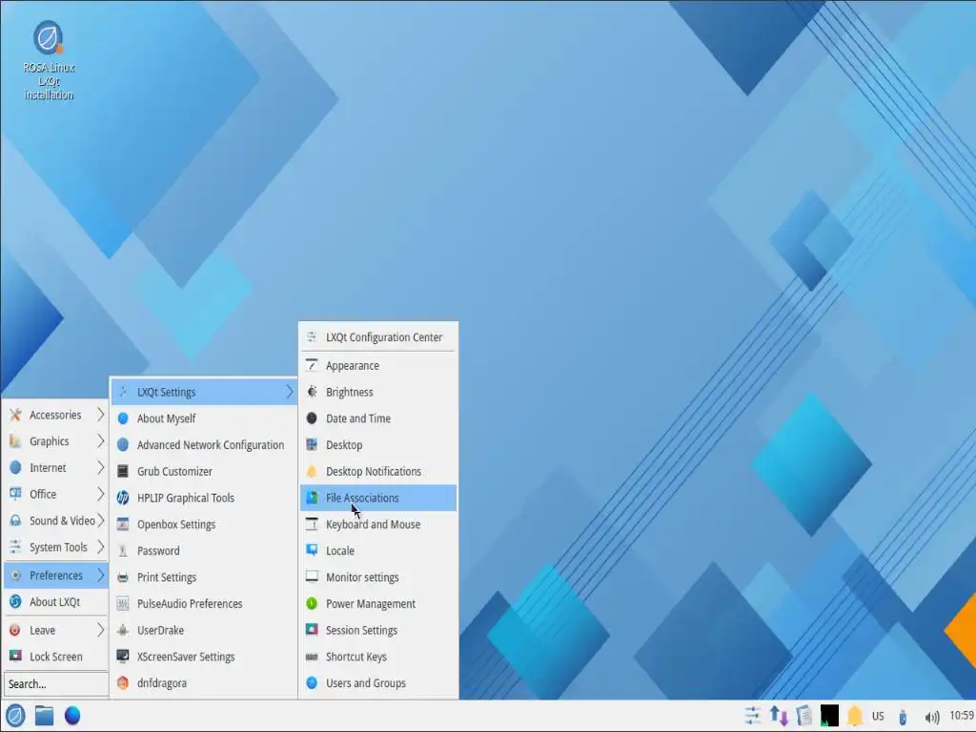Launch the web browser globe icon in the panel
This screenshot has height=732, width=976.
click(x=72, y=716)
